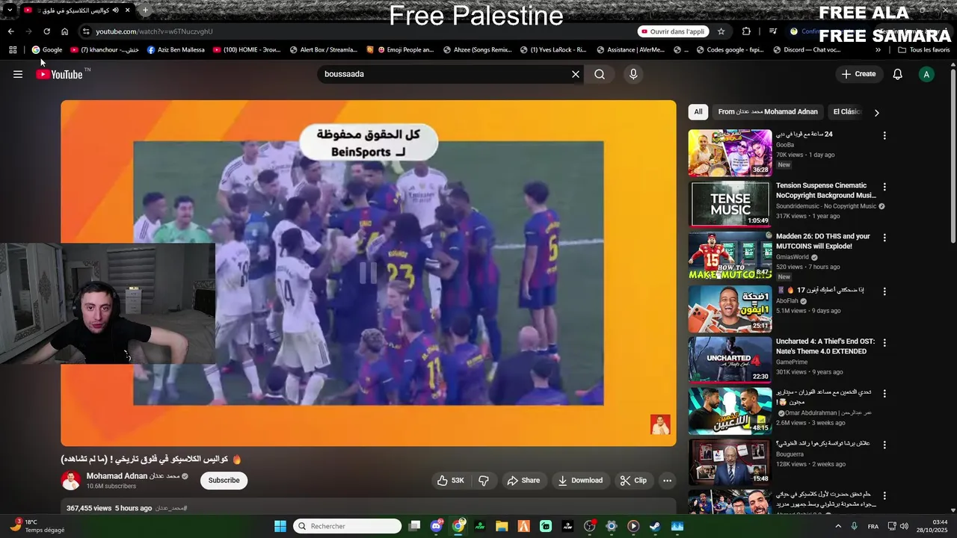Image resolution: width=957 pixels, height=538 pixels.
Task: Open options for AboFlah iPhone 17 video
Action: [884, 291]
